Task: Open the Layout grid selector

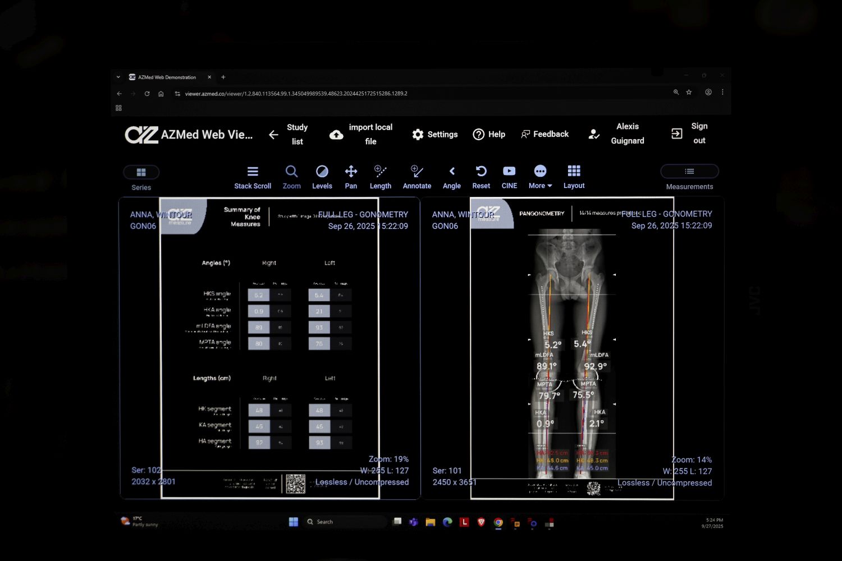Action: click(574, 177)
